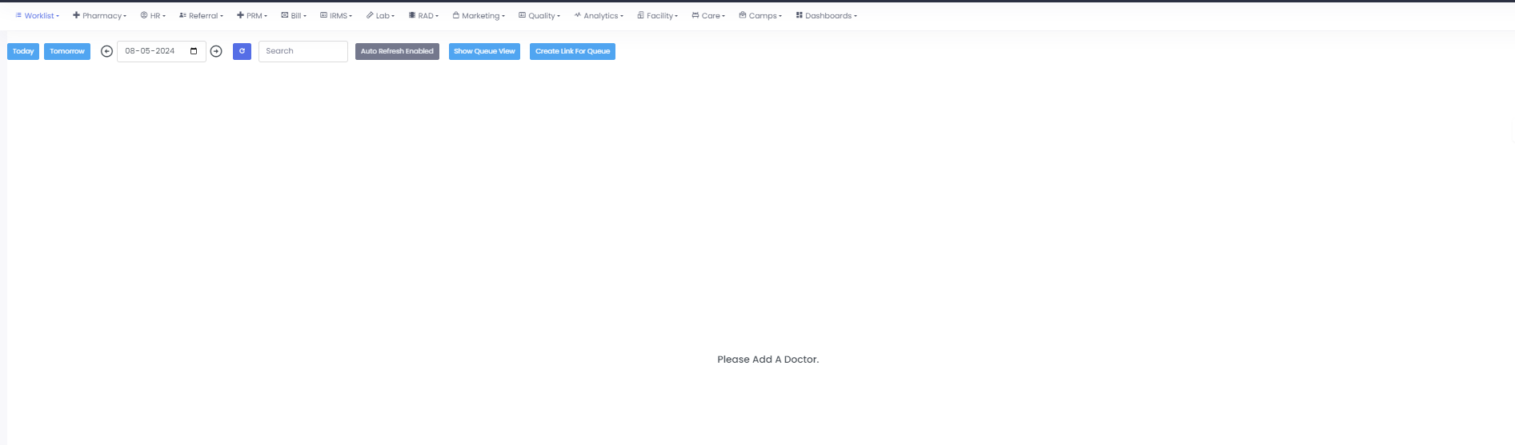Open the Camps menu
The width and height of the screenshot is (1515, 445).
click(760, 16)
